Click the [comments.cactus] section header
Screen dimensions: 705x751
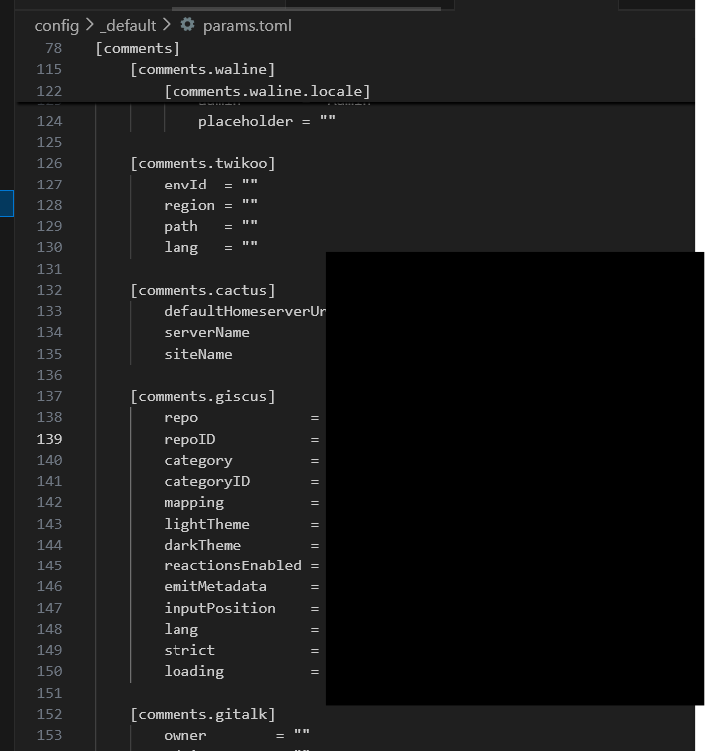pyautogui.click(x=202, y=290)
